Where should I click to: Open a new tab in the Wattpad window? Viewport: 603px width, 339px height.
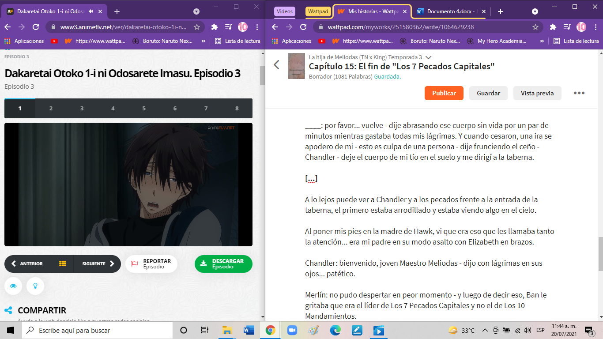pyautogui.click(x=501, y=11)
